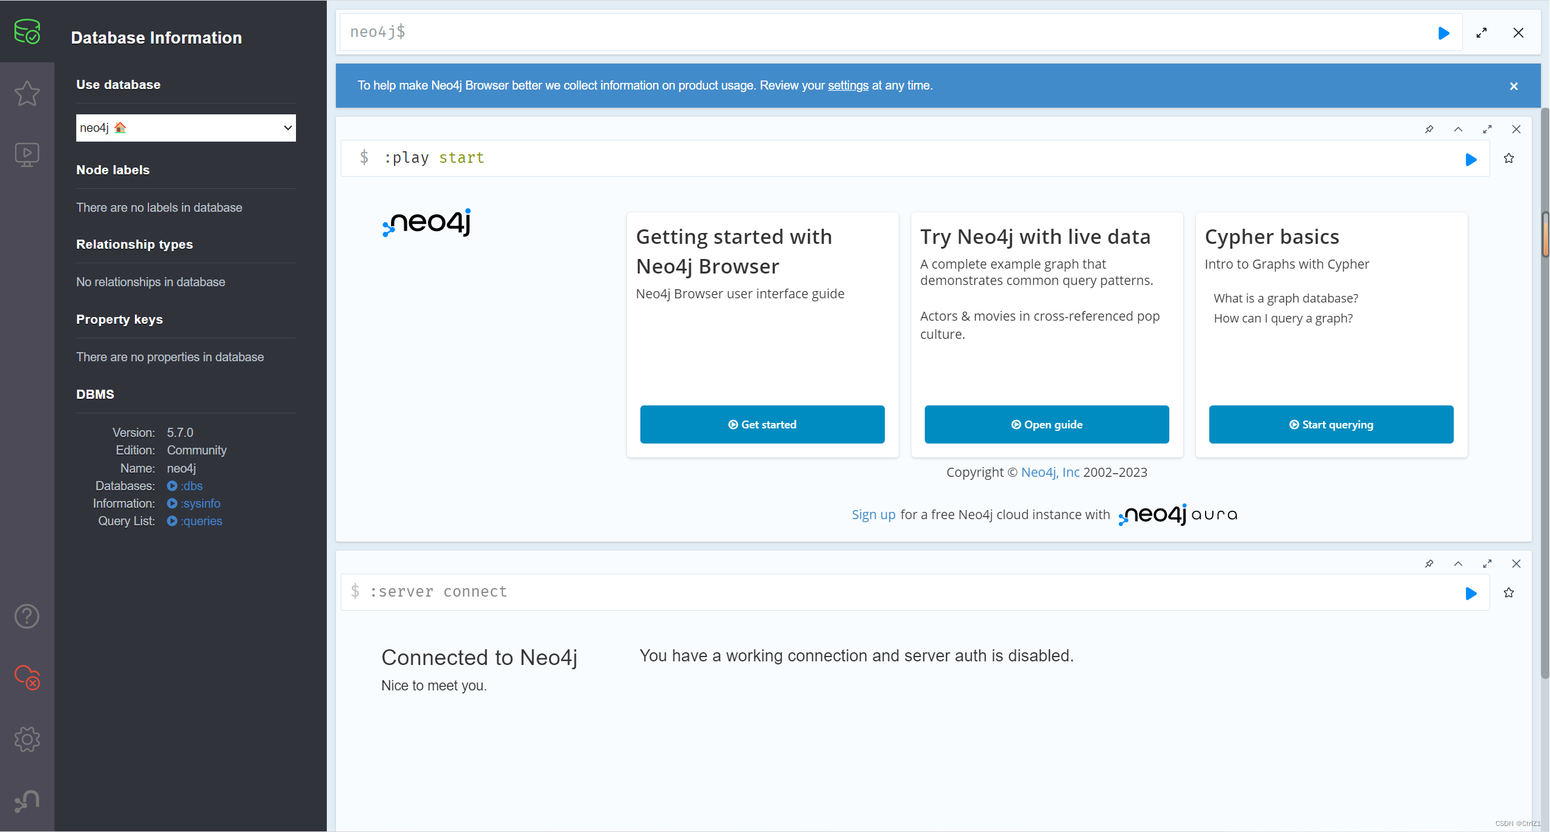
Task: Close the :play start frame
Action: (1516, 129)
